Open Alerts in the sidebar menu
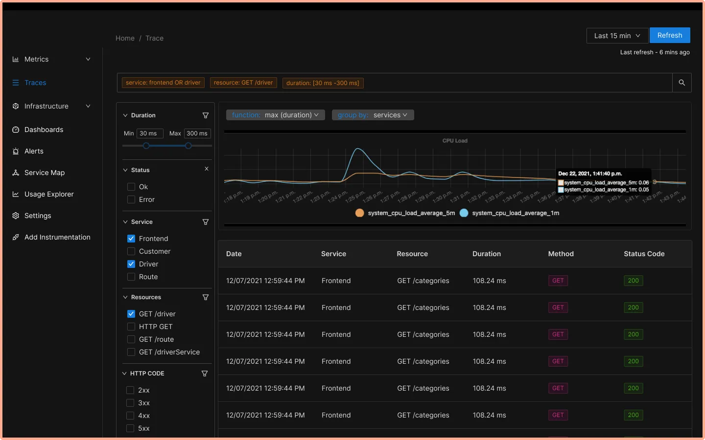Image resolution: width=705 pixels, height=440 pixels. pyautogui.click(x=34, y=151)
